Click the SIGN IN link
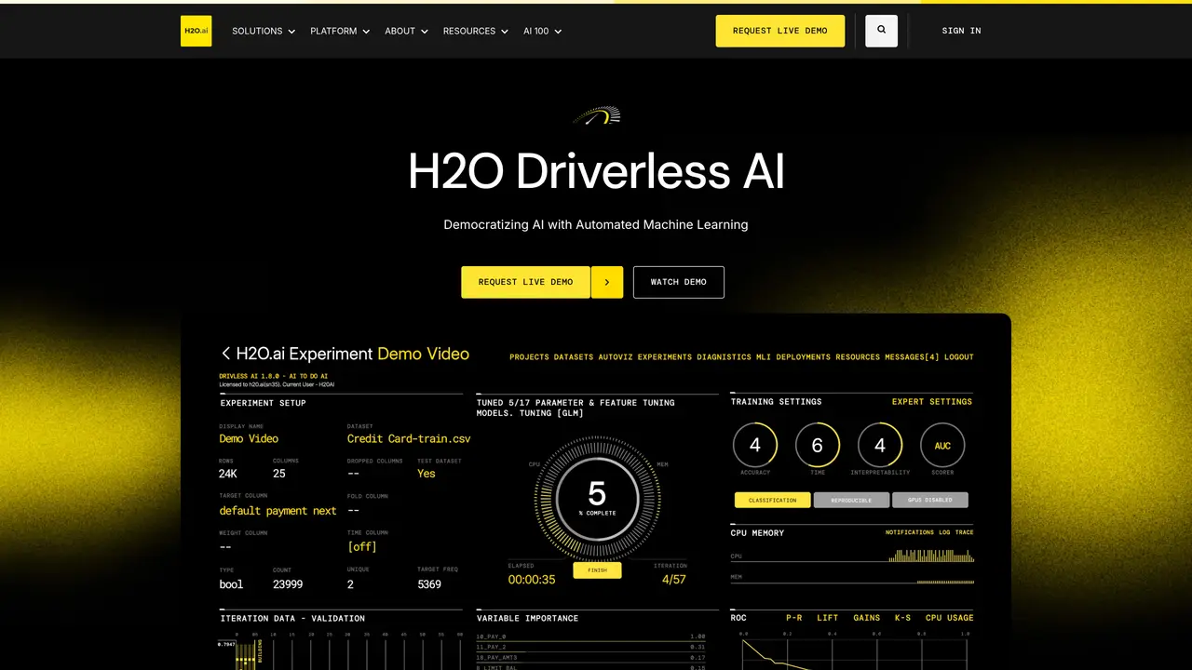This screenshot has width=1192, height=670. 961,31
